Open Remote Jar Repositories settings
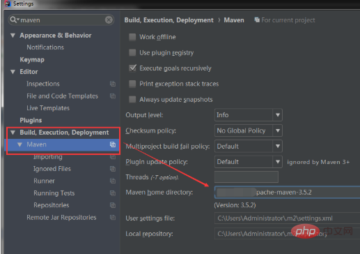This screenshot has height=254, width=360. click(x=61, y=218)
